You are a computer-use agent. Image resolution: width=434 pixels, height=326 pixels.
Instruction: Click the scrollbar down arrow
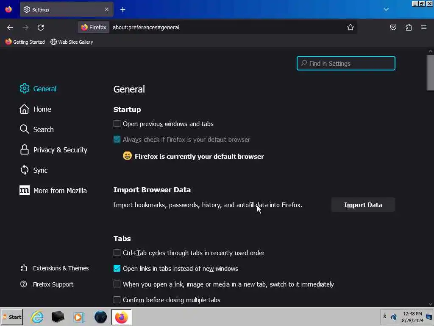(x=431, y=304)
